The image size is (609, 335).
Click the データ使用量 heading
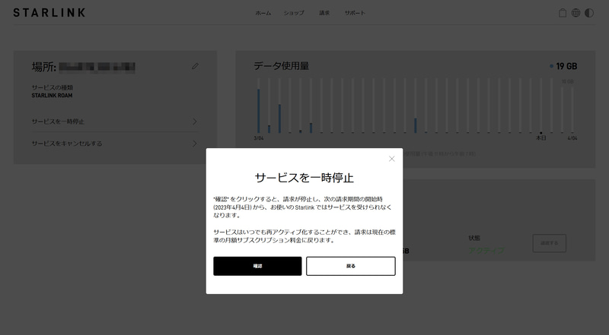[x=282, y=66]
